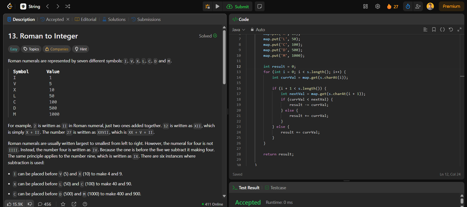
Task: Click the 'Accepted' result heading
Action: [248, 202]
